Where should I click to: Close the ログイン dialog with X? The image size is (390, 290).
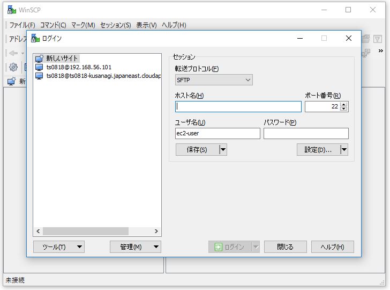tap(349, 38)
